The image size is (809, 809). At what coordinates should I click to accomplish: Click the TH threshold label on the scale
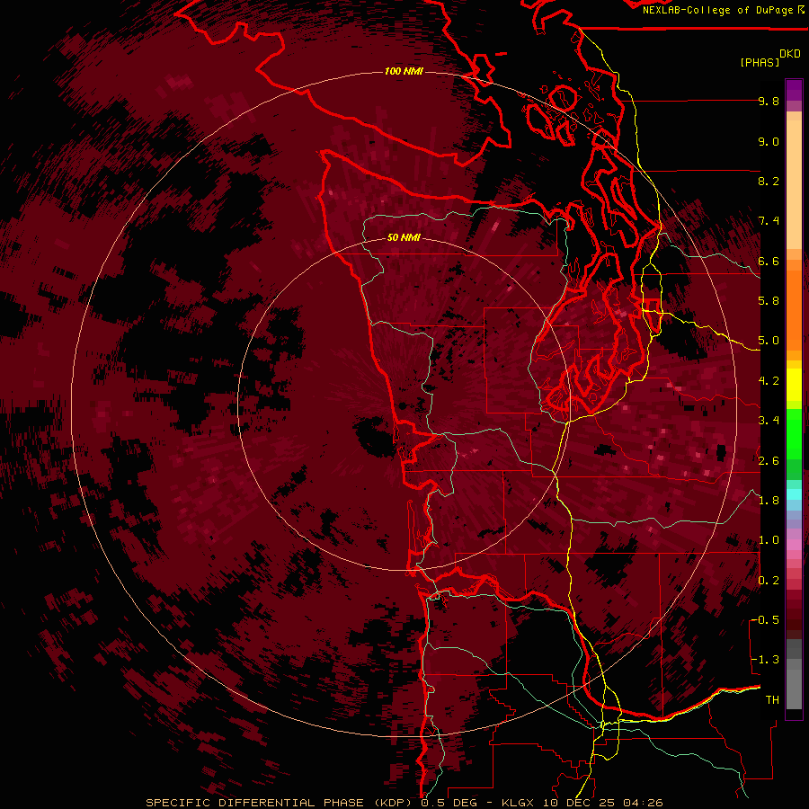[772, 700]
